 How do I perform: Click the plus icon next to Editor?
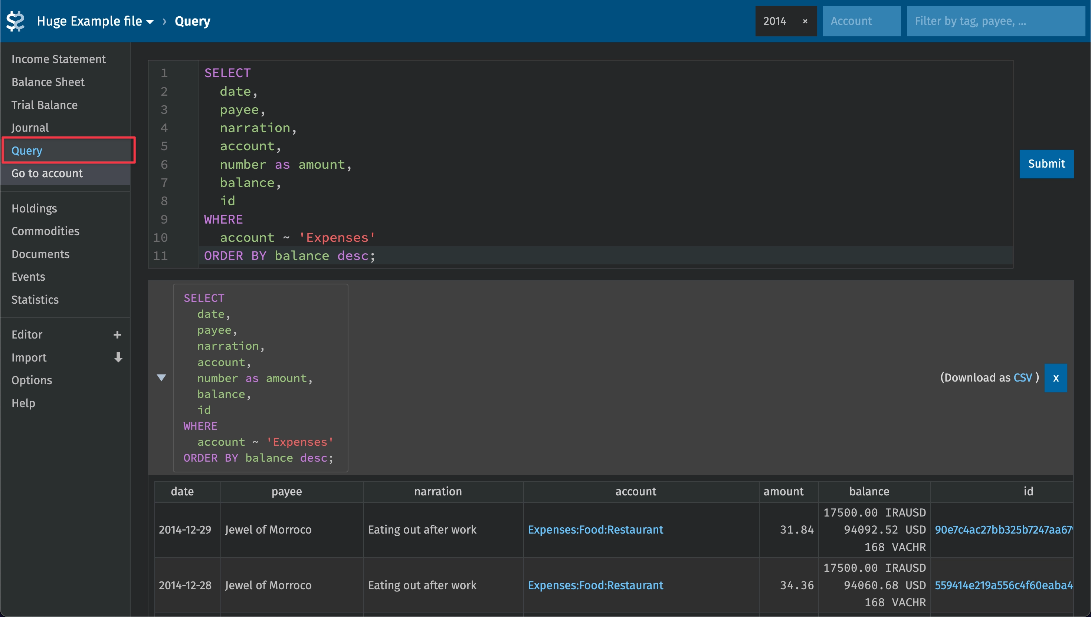tap(118, 335)
